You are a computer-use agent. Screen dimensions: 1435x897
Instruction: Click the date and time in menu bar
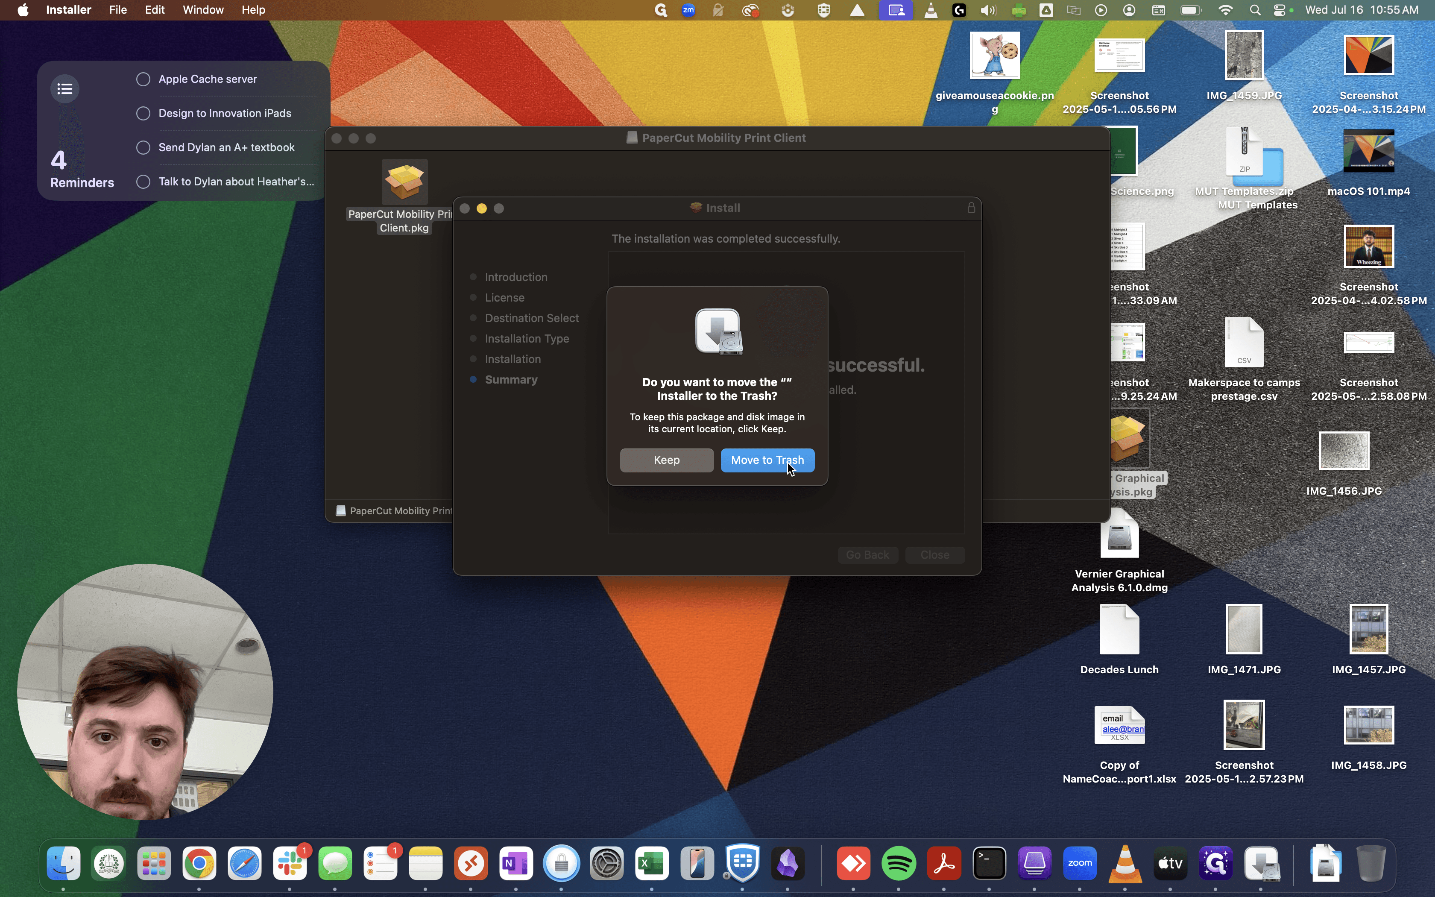1362,10
